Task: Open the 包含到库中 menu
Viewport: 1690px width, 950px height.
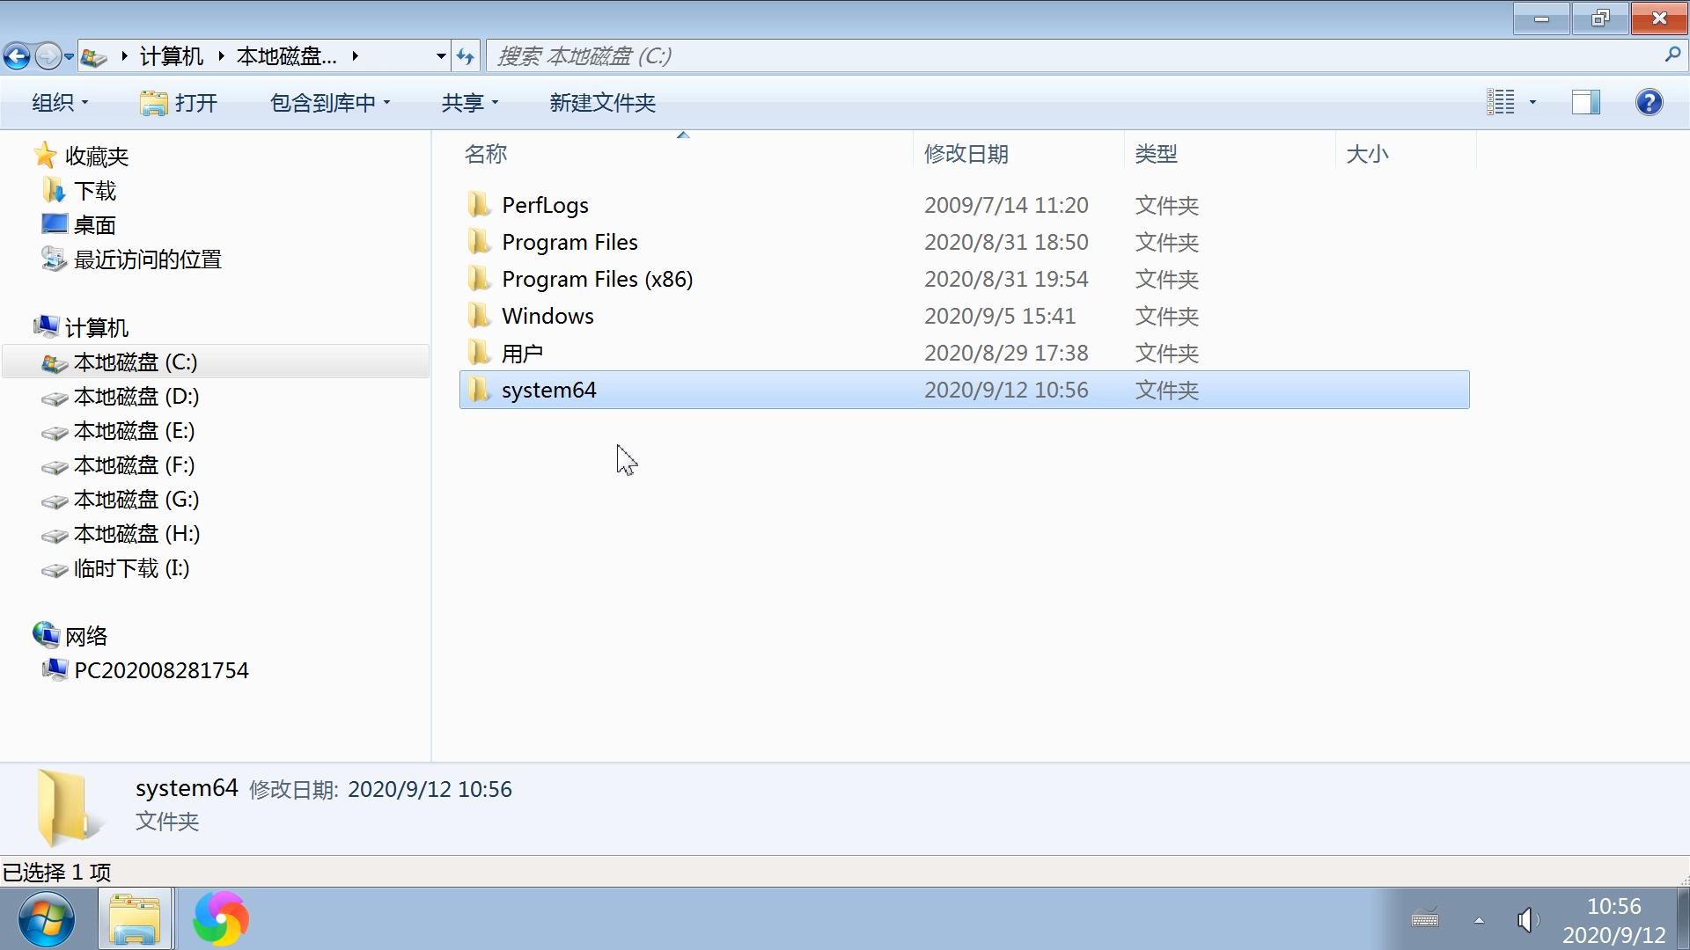Action: (x=329, y=103)
